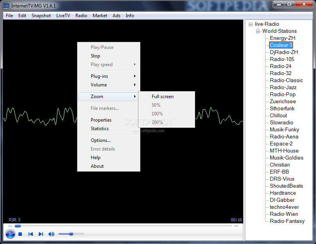Collapse the live-Radio tree node
316x244 pixels.
(x=250, y=24)
